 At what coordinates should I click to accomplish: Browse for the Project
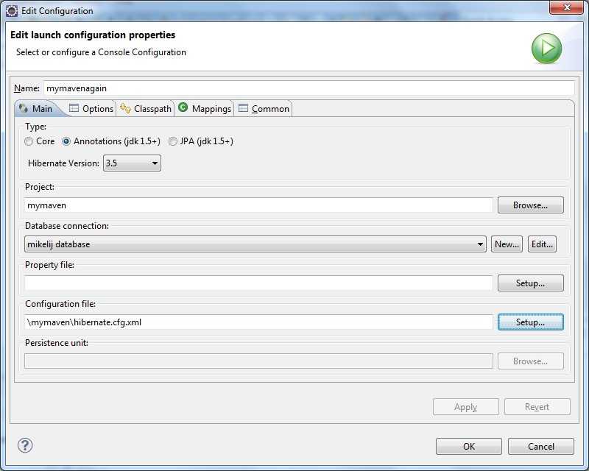pyautogui.click(x=530, y=205)
